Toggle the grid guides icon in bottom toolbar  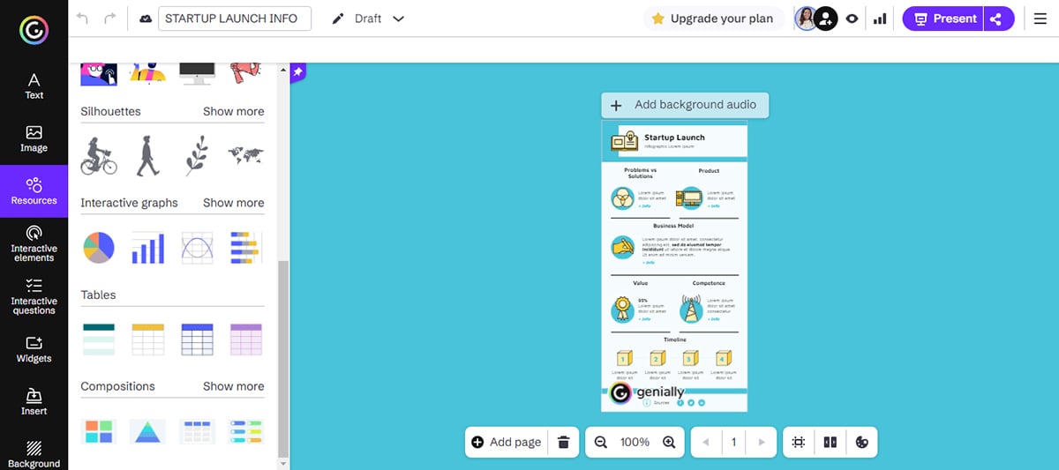point(799,442)
